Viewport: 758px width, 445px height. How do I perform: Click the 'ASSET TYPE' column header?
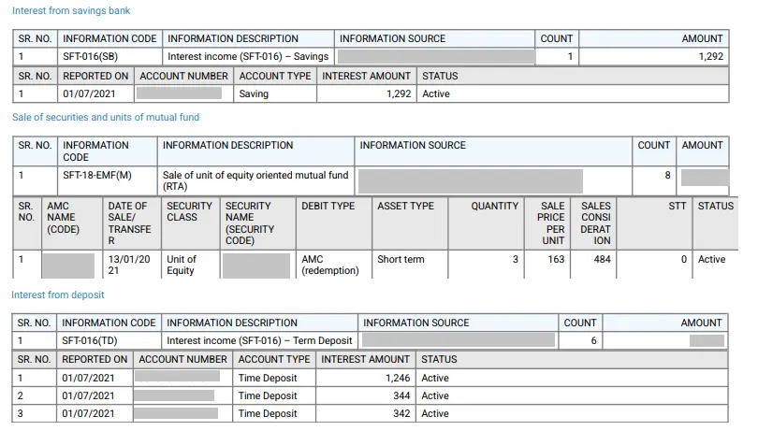pyautogui.click(x=405, y=206)
